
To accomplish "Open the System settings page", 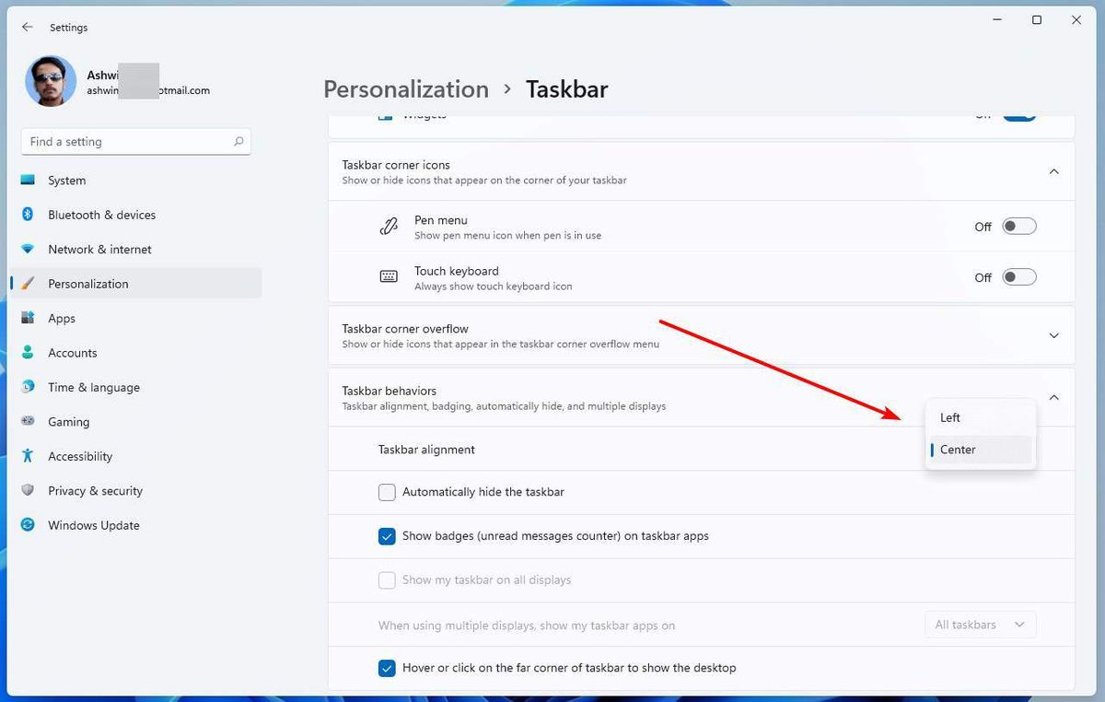I will point(135,181).
